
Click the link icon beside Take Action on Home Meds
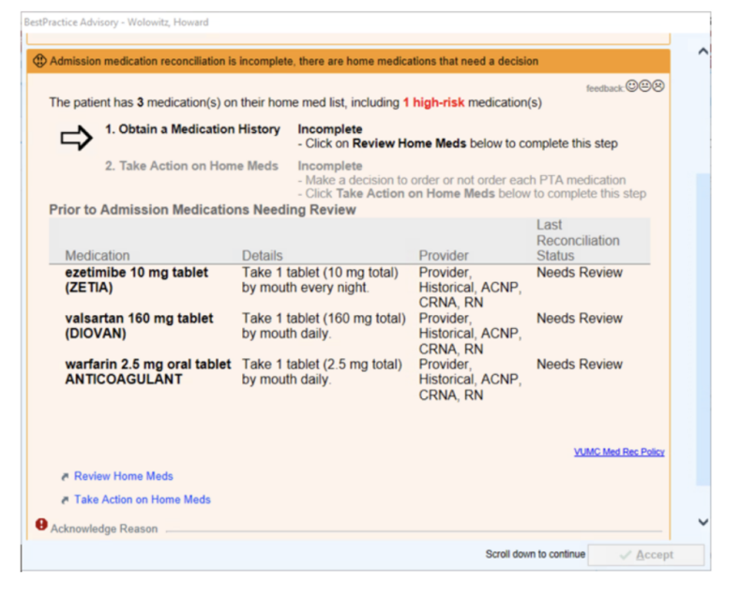coord(65,500)
